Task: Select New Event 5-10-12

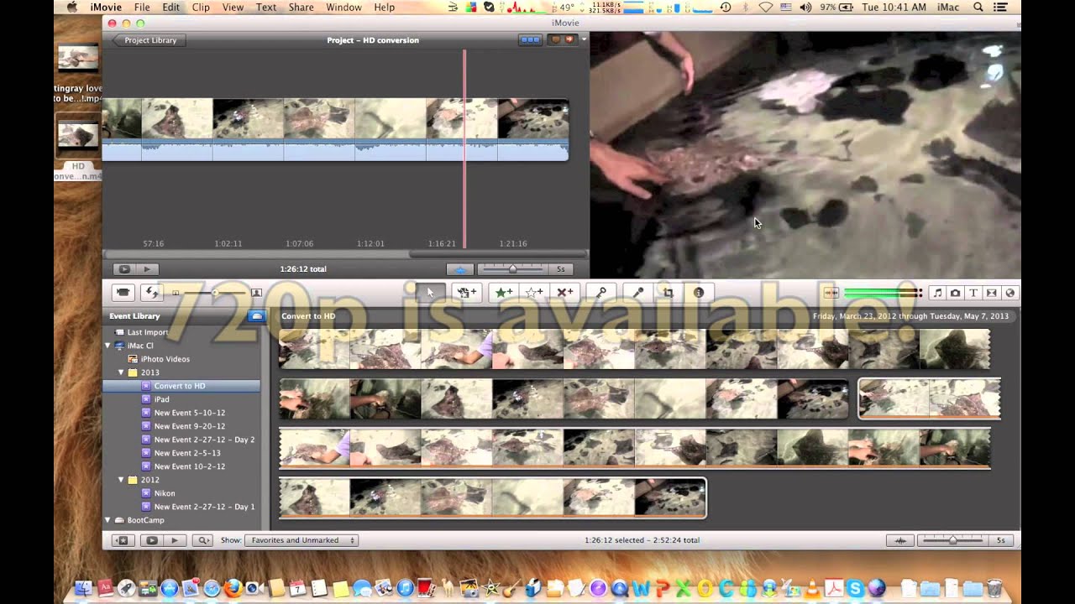Action: pyautogui.click(x=190, y=413)
